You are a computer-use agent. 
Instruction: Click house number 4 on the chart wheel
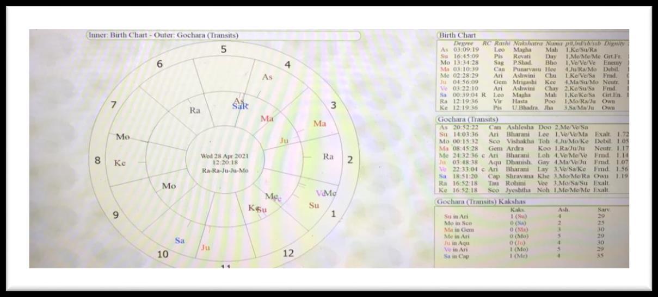(287, 65)
